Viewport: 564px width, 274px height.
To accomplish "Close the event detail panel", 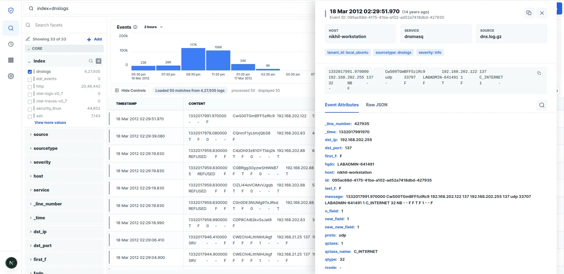I will point(542,13).
